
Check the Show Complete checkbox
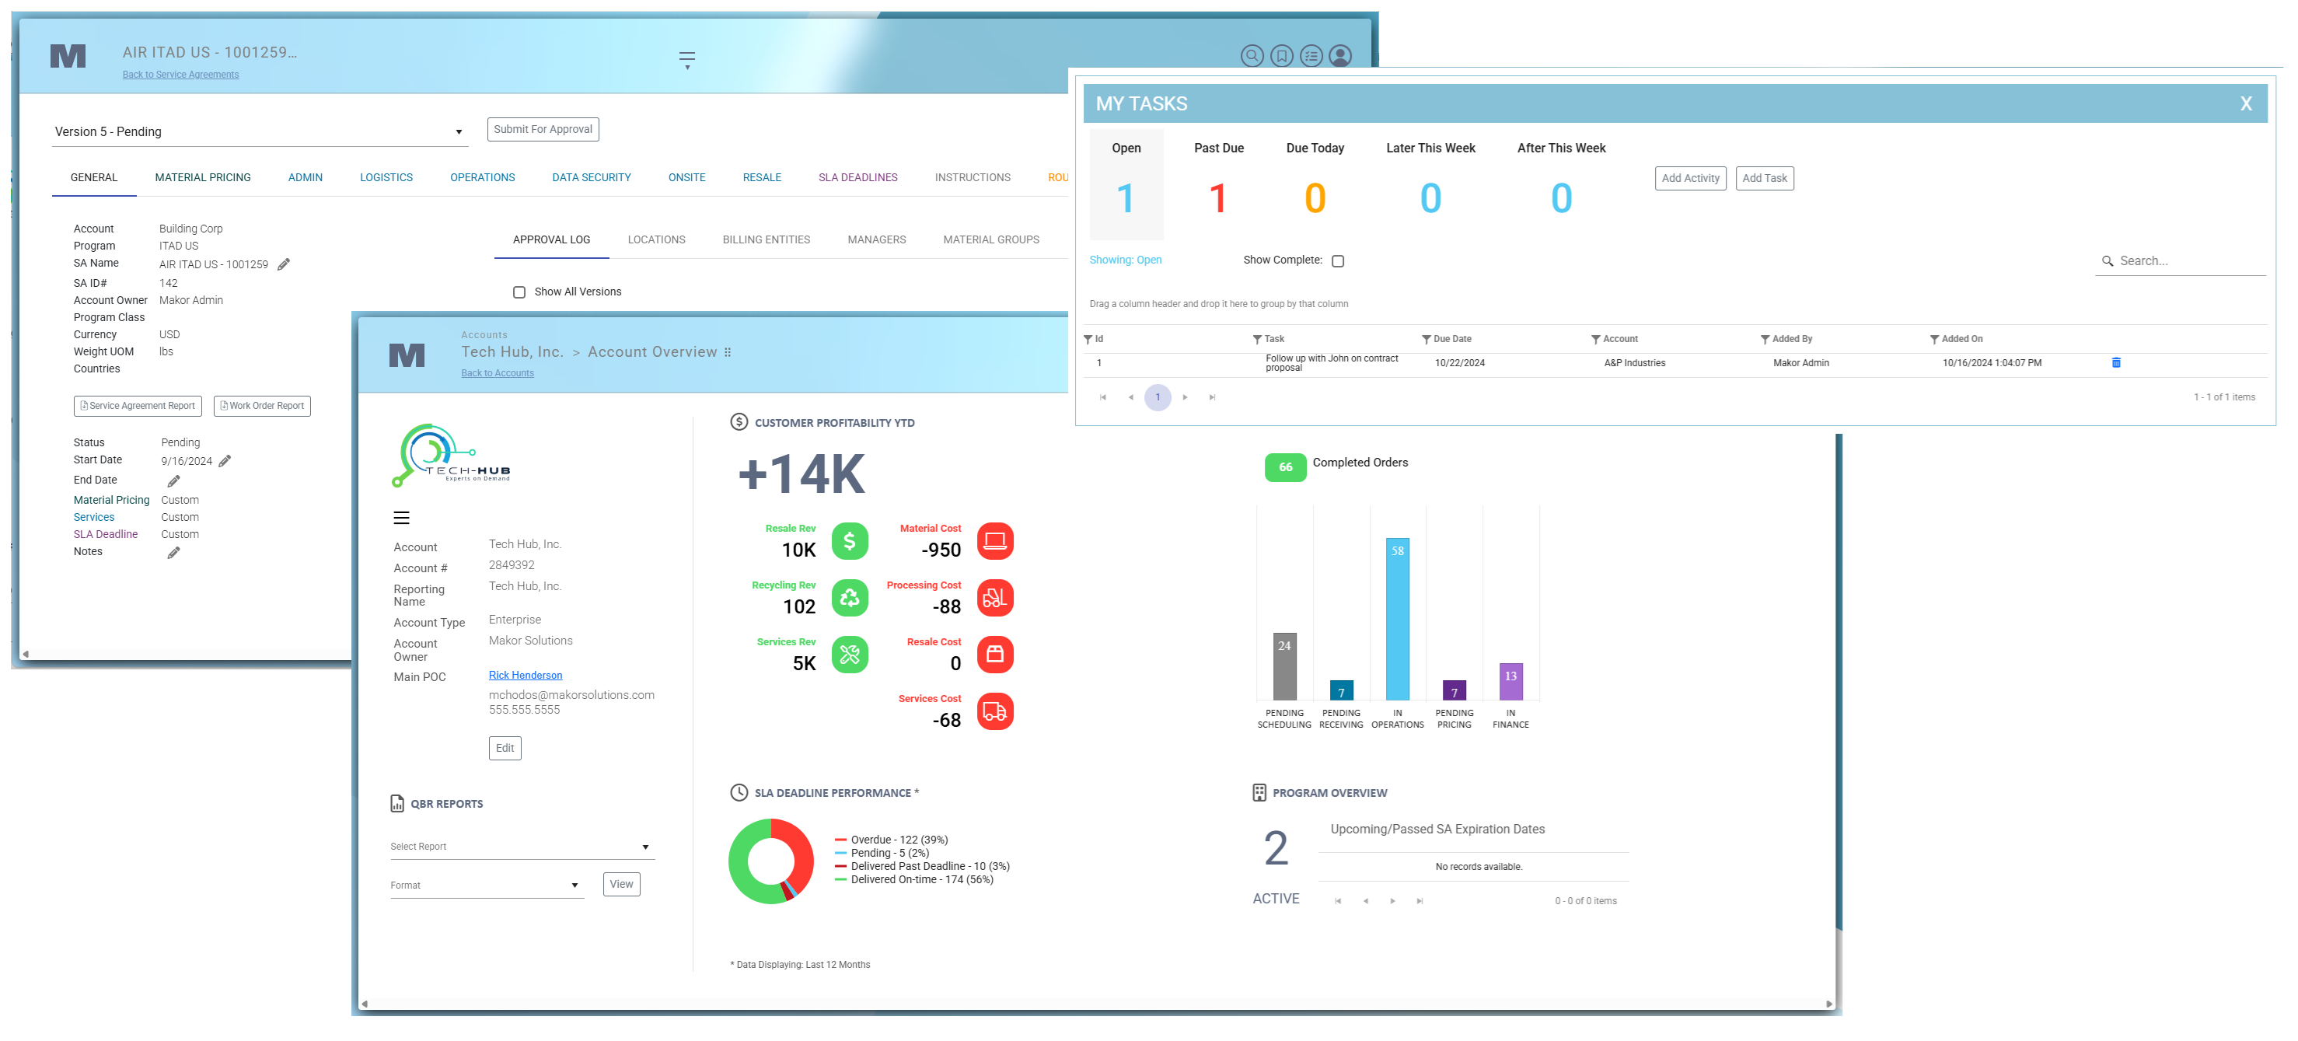pyautogui.click(x=1337, y=261)
